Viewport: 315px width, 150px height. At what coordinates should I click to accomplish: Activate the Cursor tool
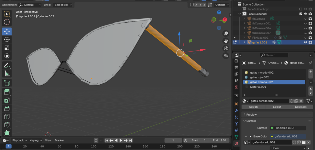click(7, 22)
